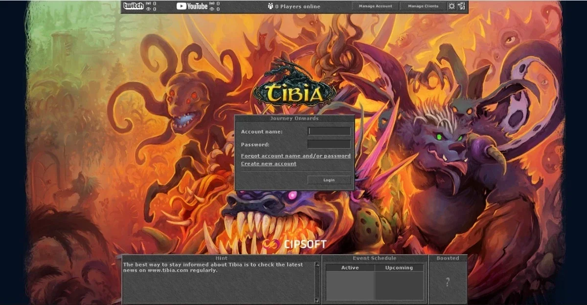Follow the Forgot account name and/or password link
Image resolution: width=587 pixels, height=305 pixels.
[x=295, y=156]
